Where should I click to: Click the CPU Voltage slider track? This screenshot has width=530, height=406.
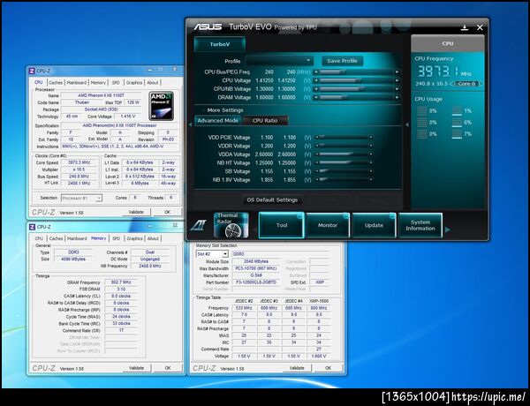[357, 80]
